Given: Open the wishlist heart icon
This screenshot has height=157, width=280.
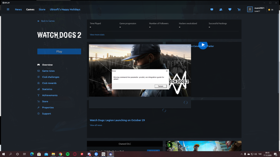Looking at the screenshot, I should pyautogui.click(x=230, y=9).
